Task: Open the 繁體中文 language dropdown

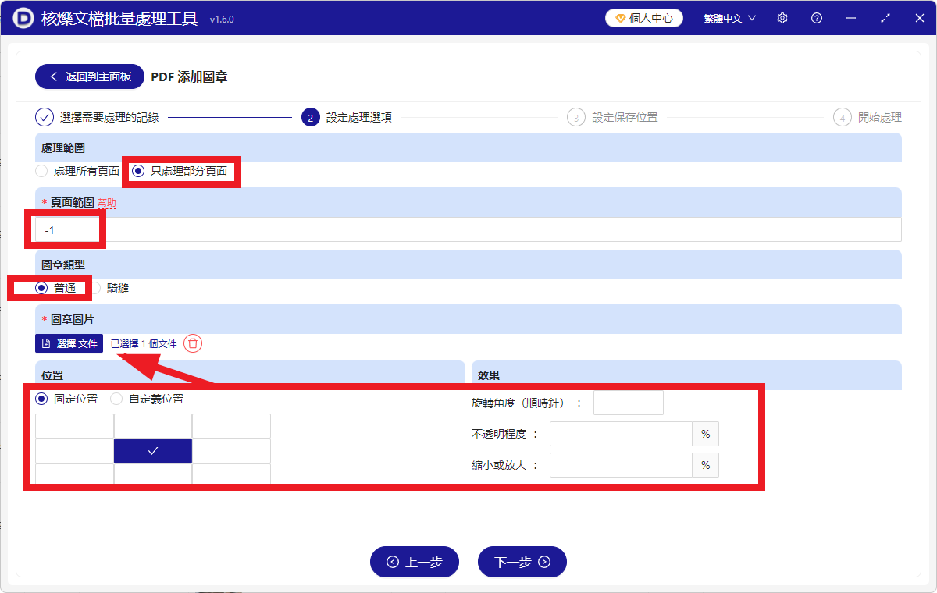Action: click(x=728, y=17)
